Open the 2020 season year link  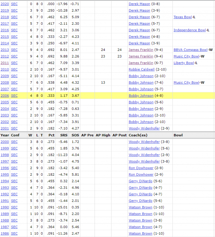click(x=5, y=4)
